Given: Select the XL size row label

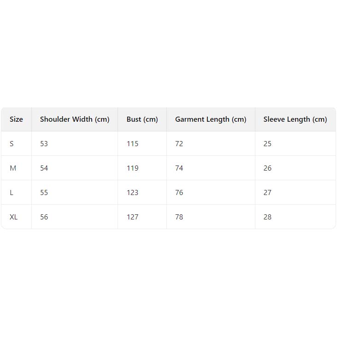Looking at the screenshot, I should tap(14, 217).
